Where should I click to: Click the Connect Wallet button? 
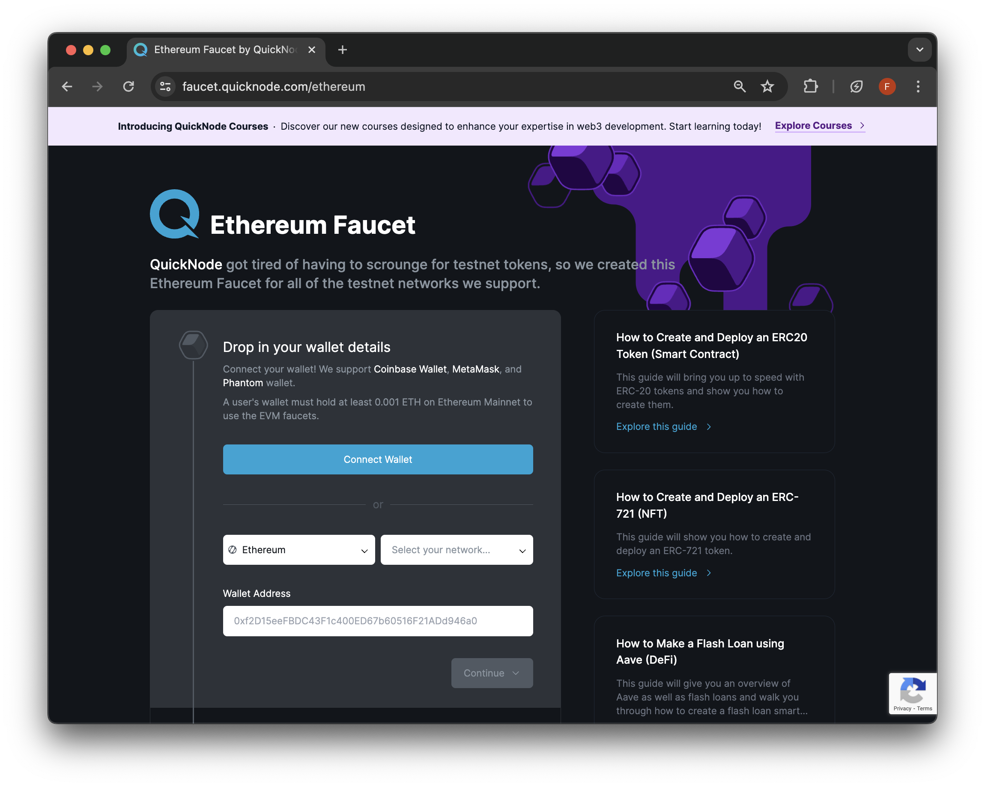click(x=378, y=459)
